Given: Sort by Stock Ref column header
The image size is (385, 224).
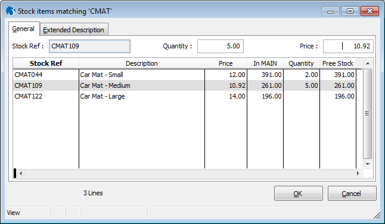Looking at the screenshot, I should [x=46, y=63].
